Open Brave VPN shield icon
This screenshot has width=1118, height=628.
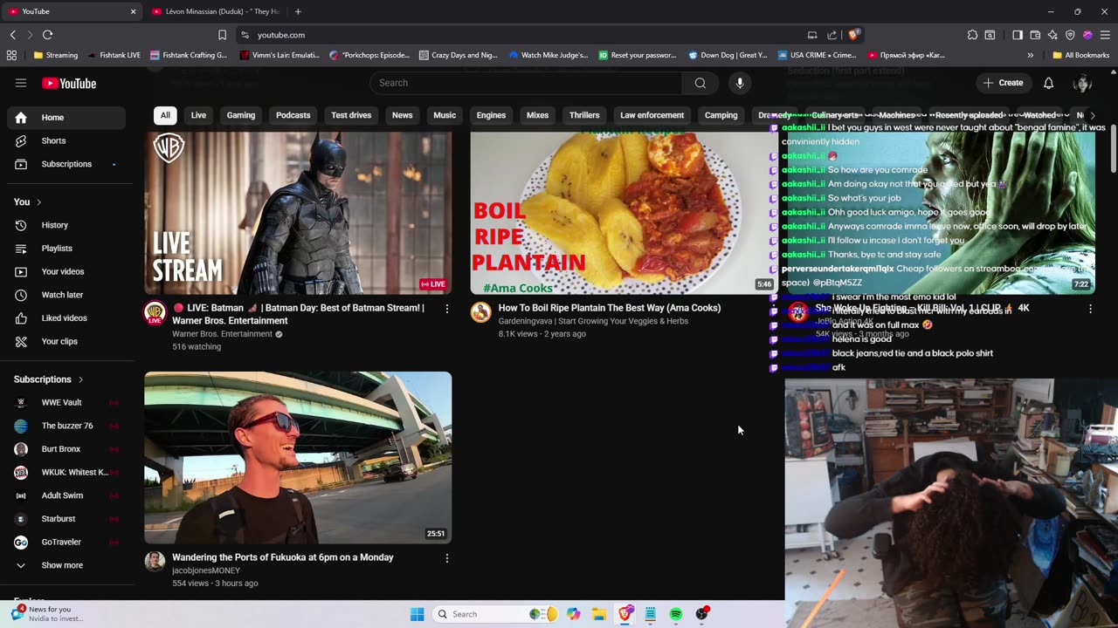(1070, 35)
